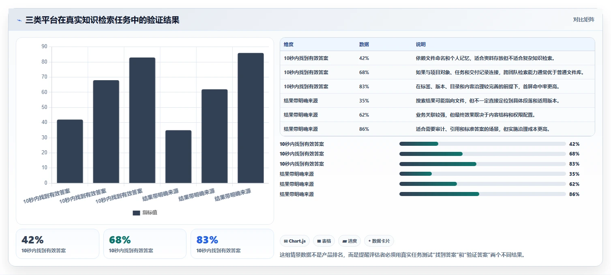The image size is (611, 275).
Task: Click the 50 value on the chart axis
Action: [x=44, y=107]
